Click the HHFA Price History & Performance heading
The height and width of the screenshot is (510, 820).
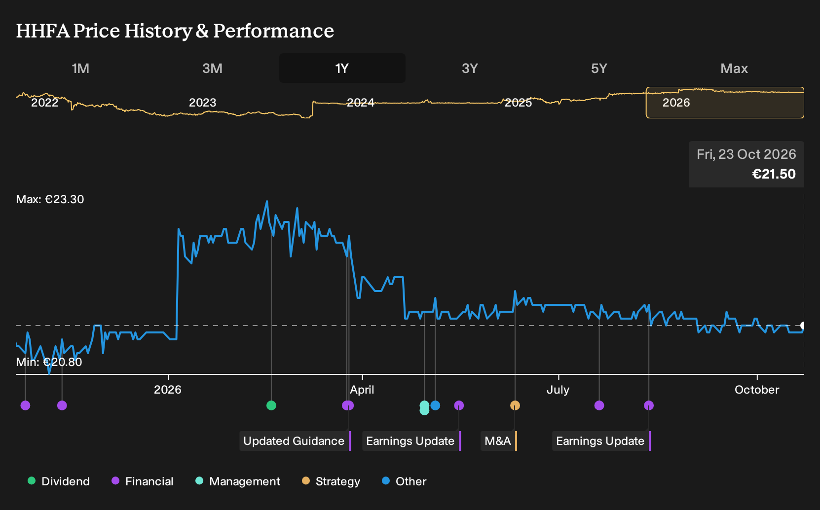pyautogui.click(x=175, y=31)
